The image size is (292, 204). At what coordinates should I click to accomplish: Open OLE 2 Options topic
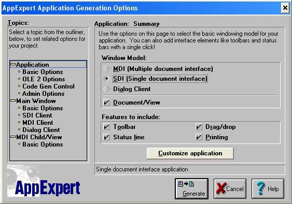(x=44, y=79)
